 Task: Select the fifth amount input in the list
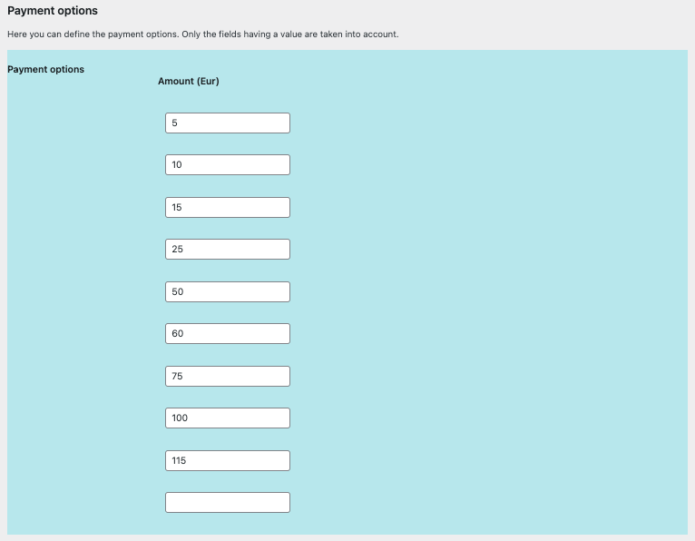click(227, 291)
